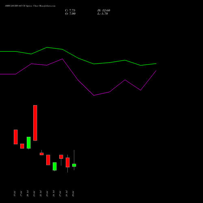Screen dimensions: 203x203
Task: Click the green line's highest peak
Action: coord(47,48)
